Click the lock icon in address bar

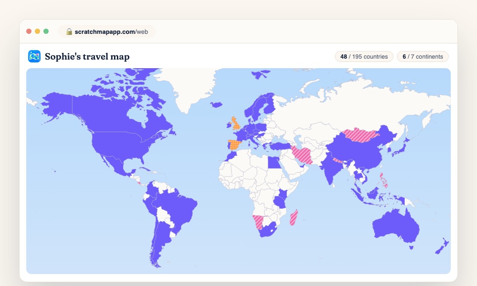(x=69, y=31)
